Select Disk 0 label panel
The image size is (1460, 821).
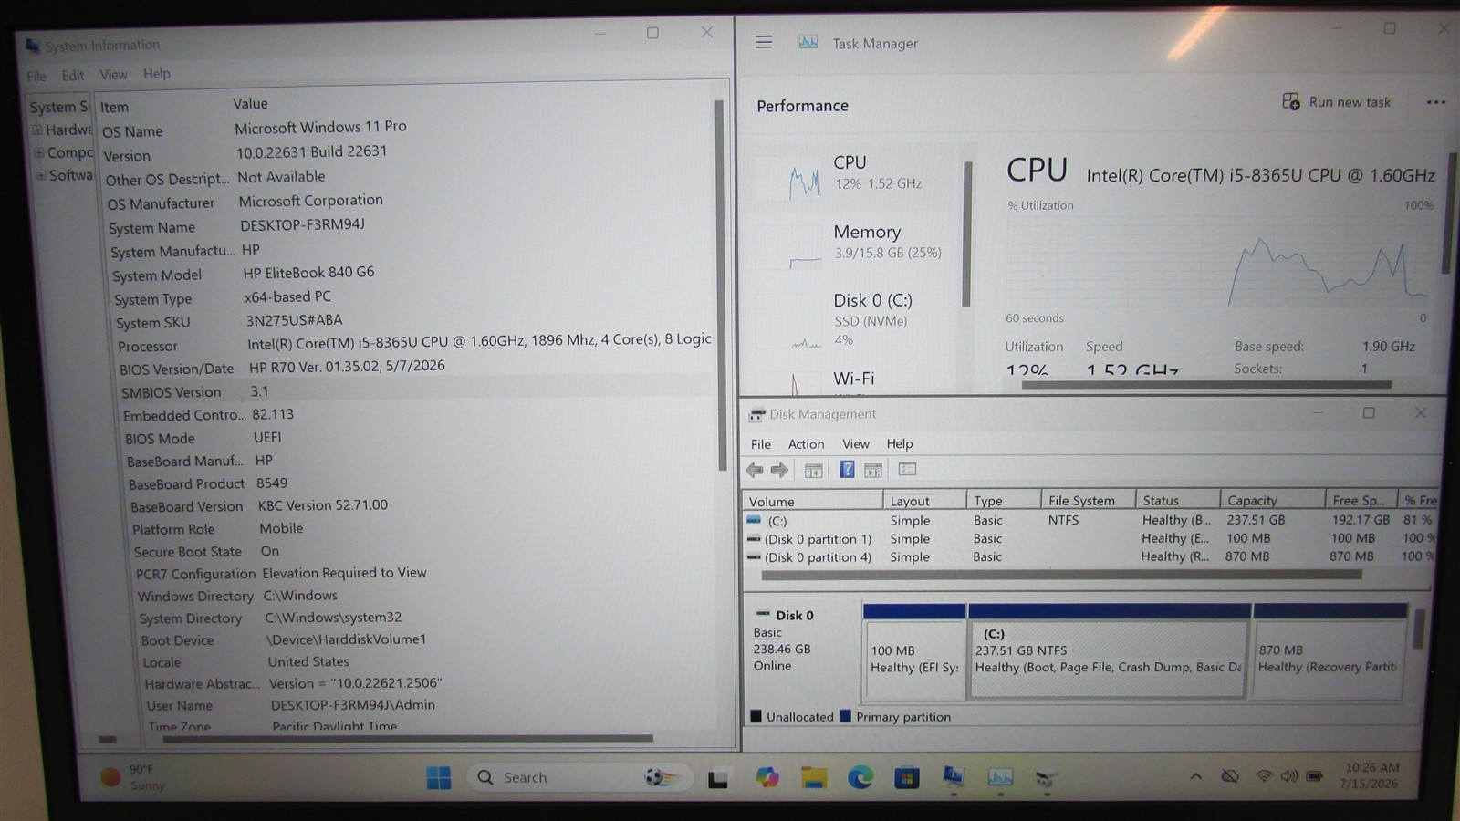click(803, 650)
